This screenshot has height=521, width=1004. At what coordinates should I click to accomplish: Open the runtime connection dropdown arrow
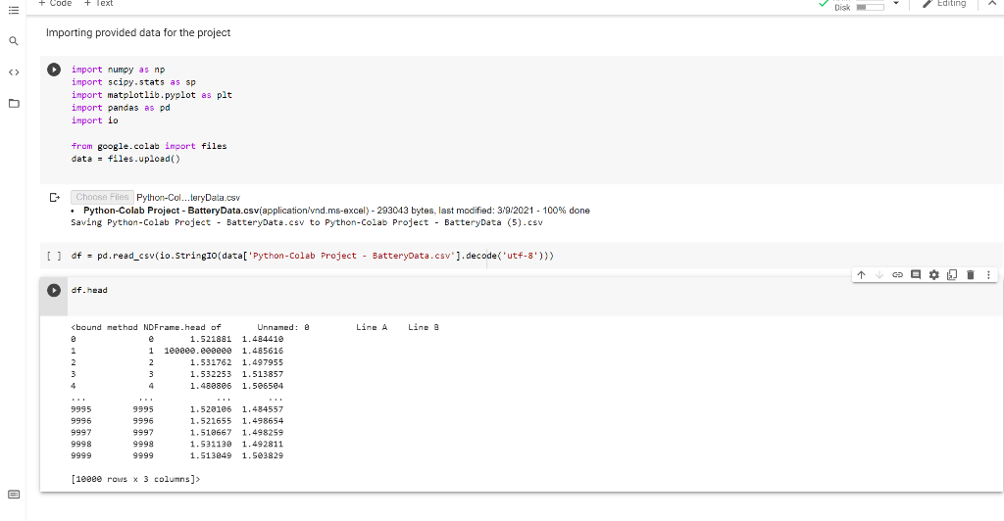pos(896,4)
